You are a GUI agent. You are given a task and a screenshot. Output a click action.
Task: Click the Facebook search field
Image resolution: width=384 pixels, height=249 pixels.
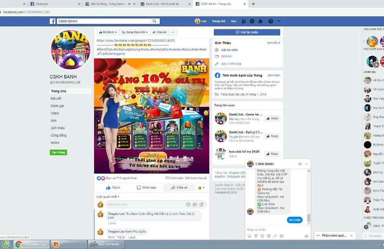pyautogui.click(x=105, y=21)
